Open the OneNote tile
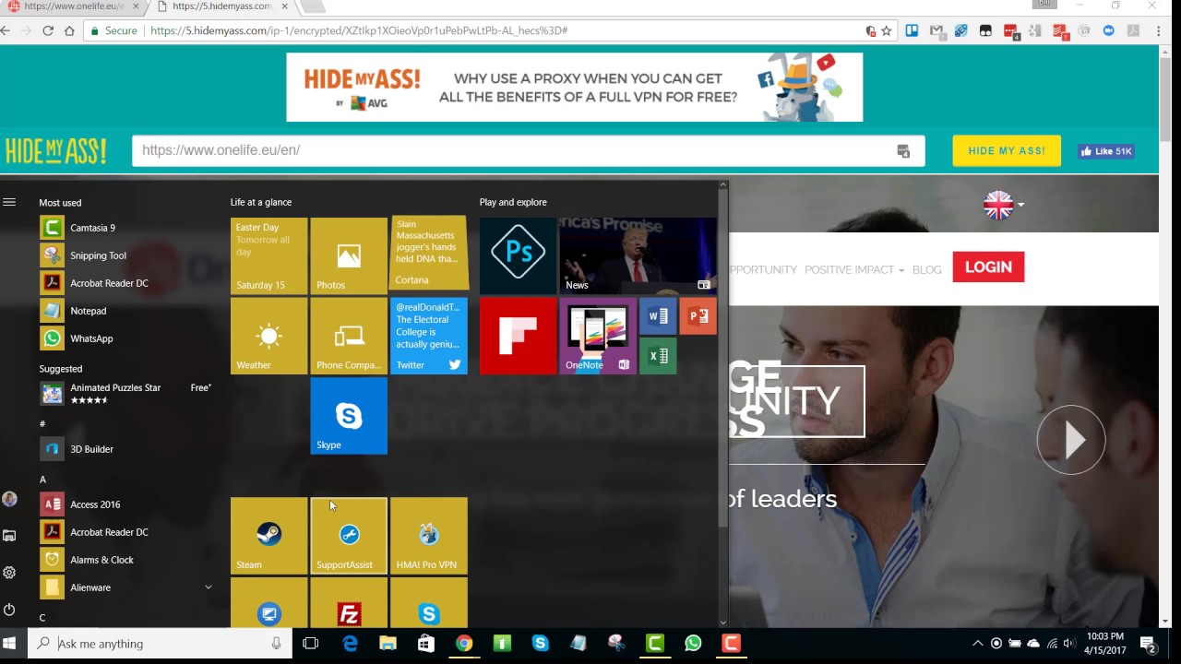Viewport: 1181px width, 664px height. [x=598, y=336]
